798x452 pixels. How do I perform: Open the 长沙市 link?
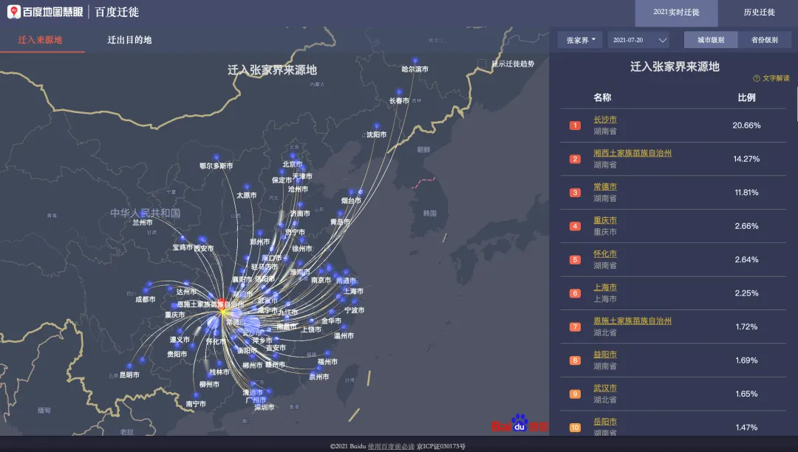coord(604,120)
